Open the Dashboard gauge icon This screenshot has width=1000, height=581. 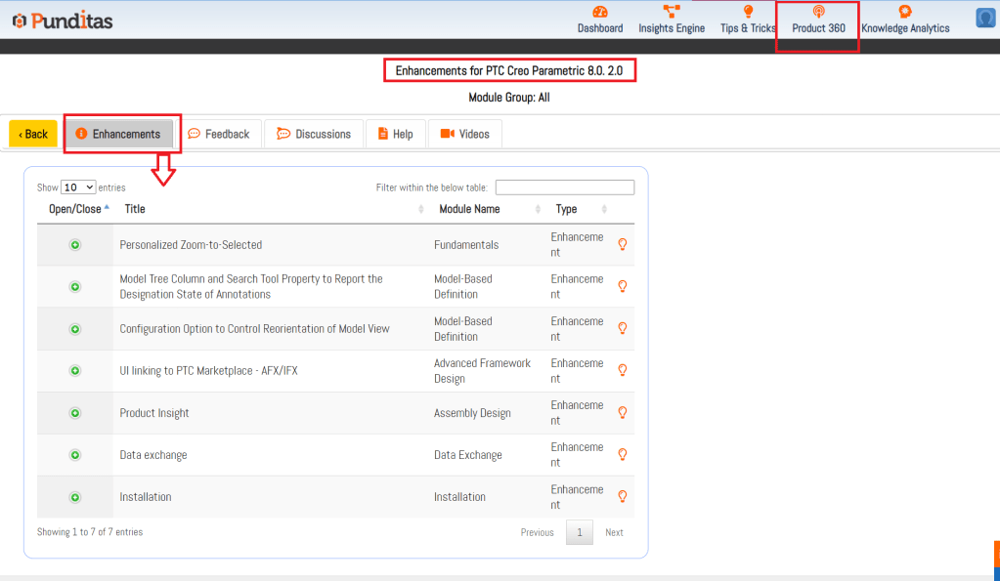click(x=600, y=12)
